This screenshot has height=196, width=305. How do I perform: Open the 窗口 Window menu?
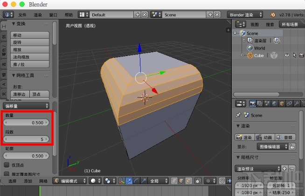click(x=53, y=15)
